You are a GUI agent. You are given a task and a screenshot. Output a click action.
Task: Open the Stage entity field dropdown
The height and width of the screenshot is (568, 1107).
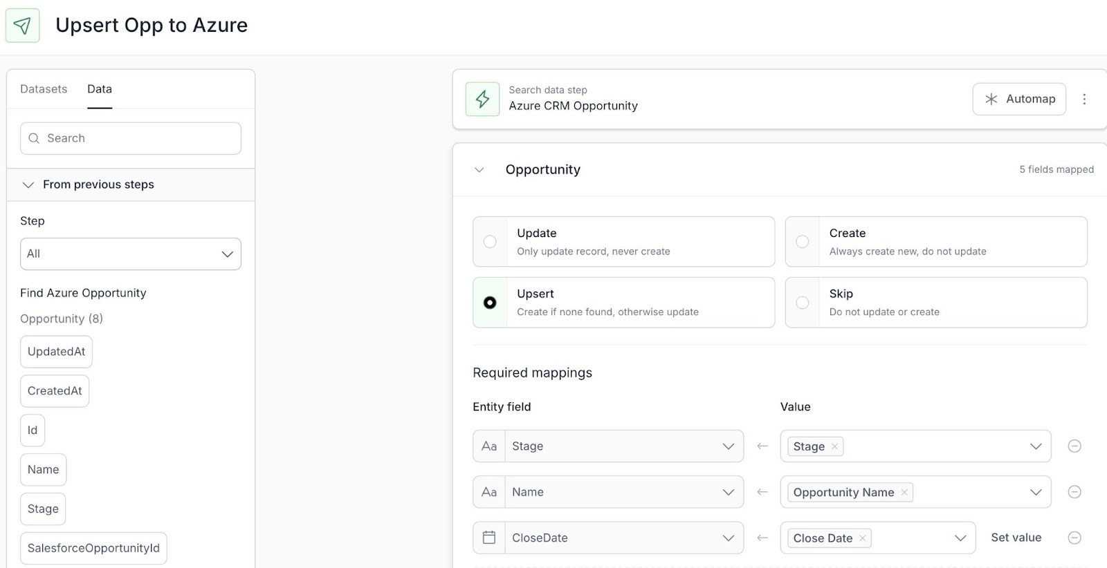[624, 446]
